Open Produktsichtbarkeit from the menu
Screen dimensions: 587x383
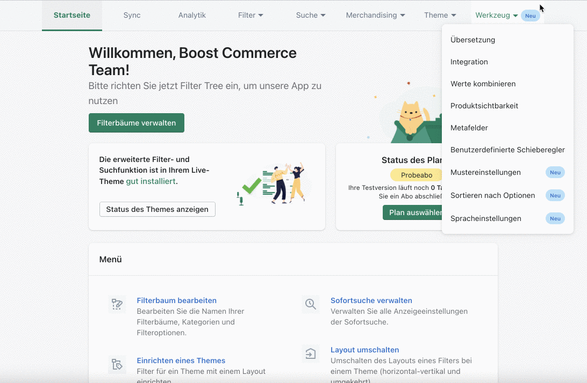tap(507, 106)
